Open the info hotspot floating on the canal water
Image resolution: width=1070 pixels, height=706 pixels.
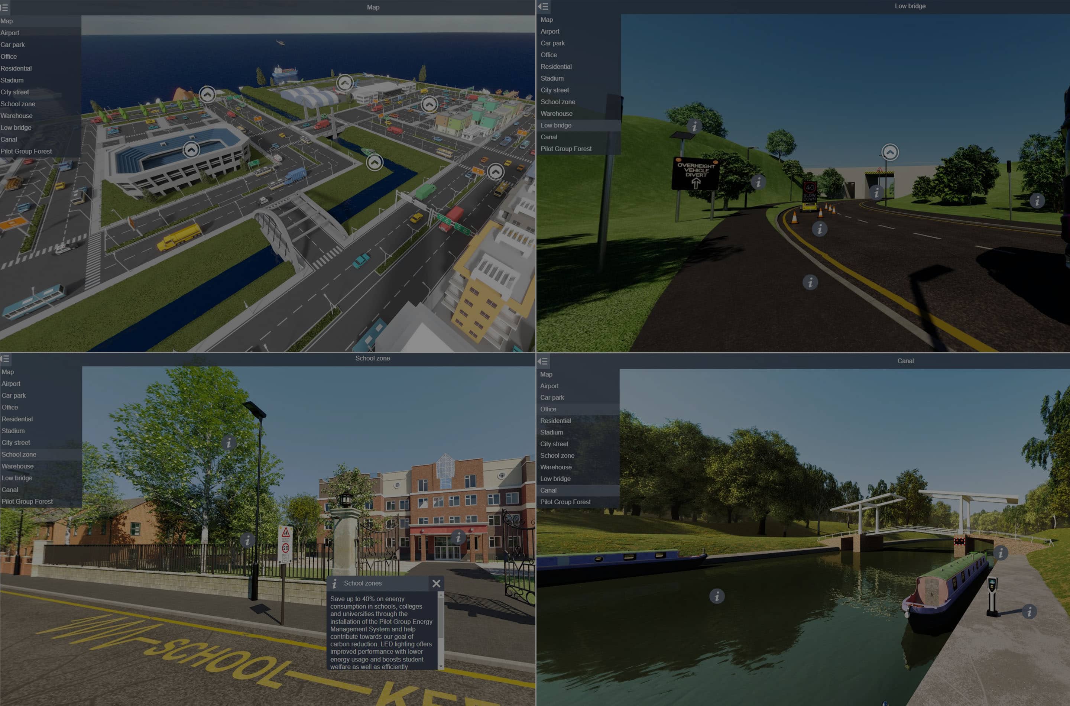[717, 596]
